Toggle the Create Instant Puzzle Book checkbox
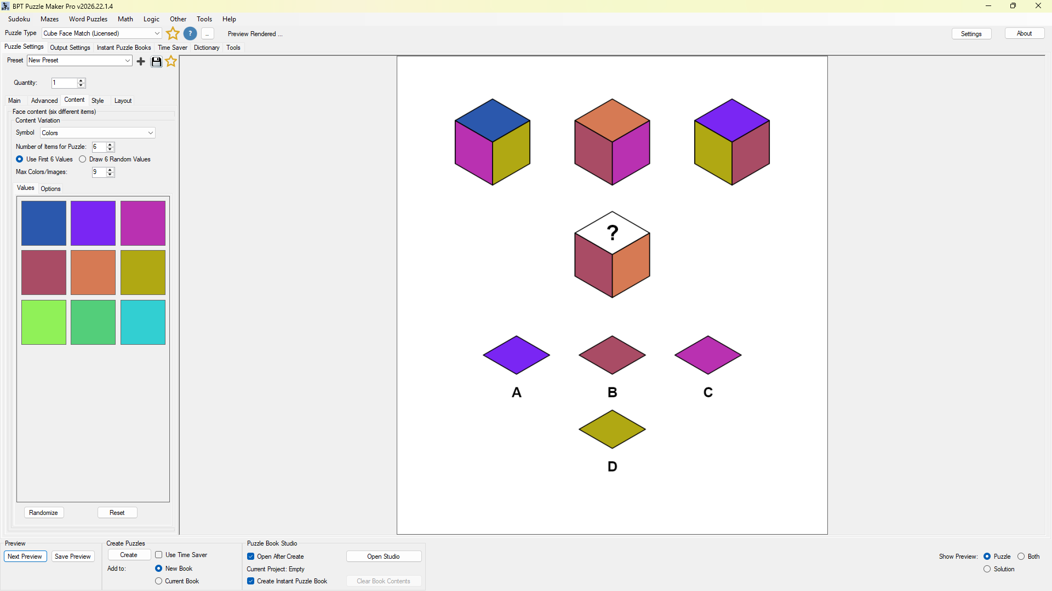Screen dimensions: 1052x591 (251, 581)
